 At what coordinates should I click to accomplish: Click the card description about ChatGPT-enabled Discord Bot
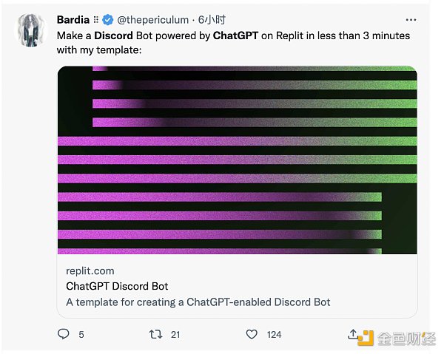pyautogui.click(x=198, y=302)
